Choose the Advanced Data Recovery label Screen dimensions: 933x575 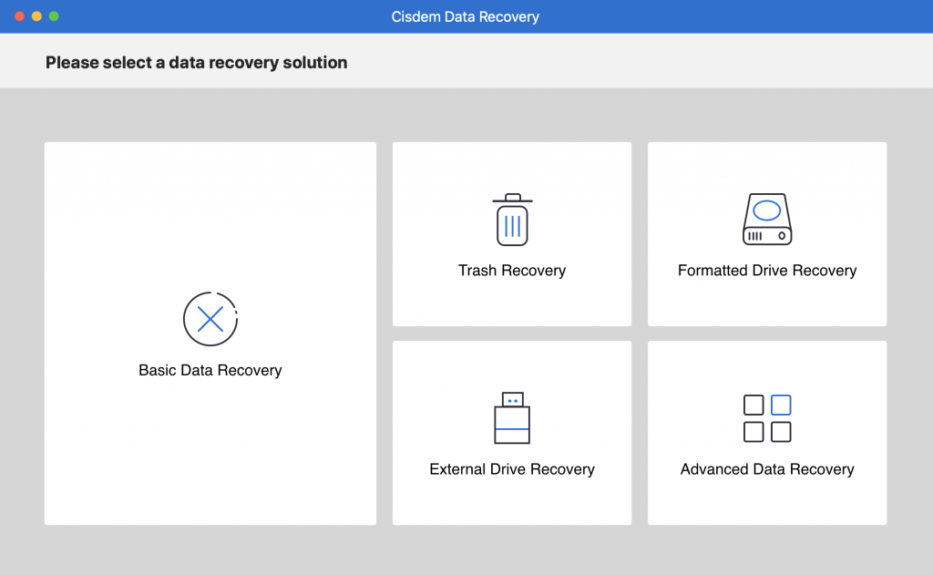(767, 469)
